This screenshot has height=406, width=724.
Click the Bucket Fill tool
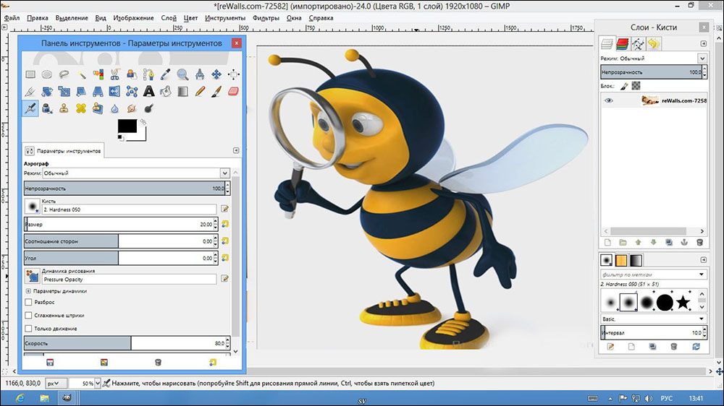click(x=165, y=91)
